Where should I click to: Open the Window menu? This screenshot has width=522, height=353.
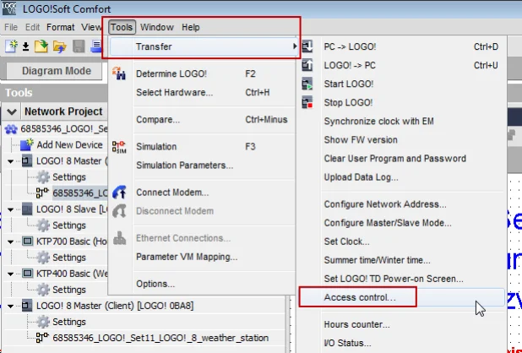tap(156, 27)
